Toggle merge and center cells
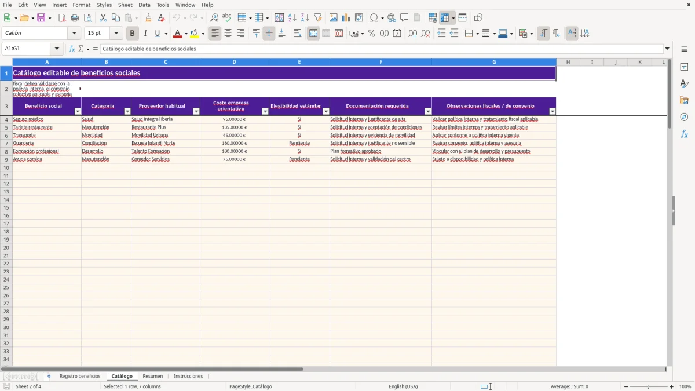This screenshot has width=695, height=391. click(313, 34)
